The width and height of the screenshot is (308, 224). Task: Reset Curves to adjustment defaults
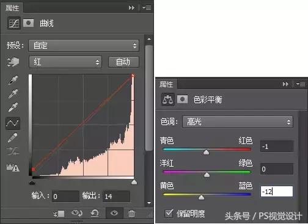tap(95, 213)
